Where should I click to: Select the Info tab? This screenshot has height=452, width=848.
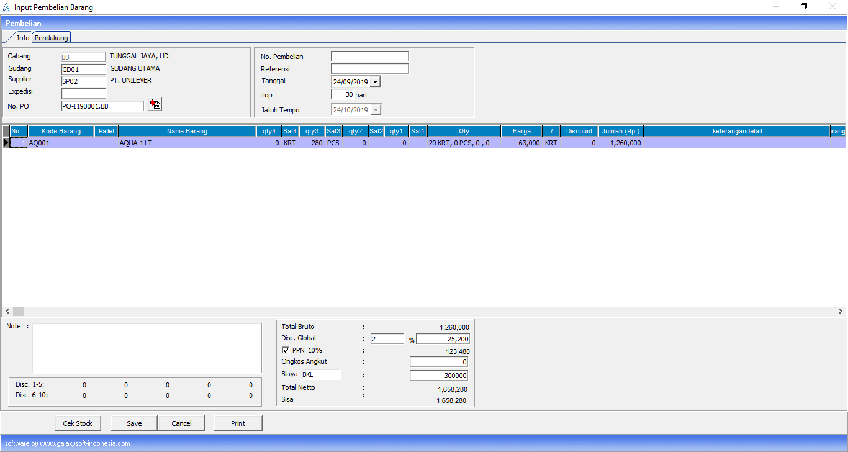pos(23,38)
